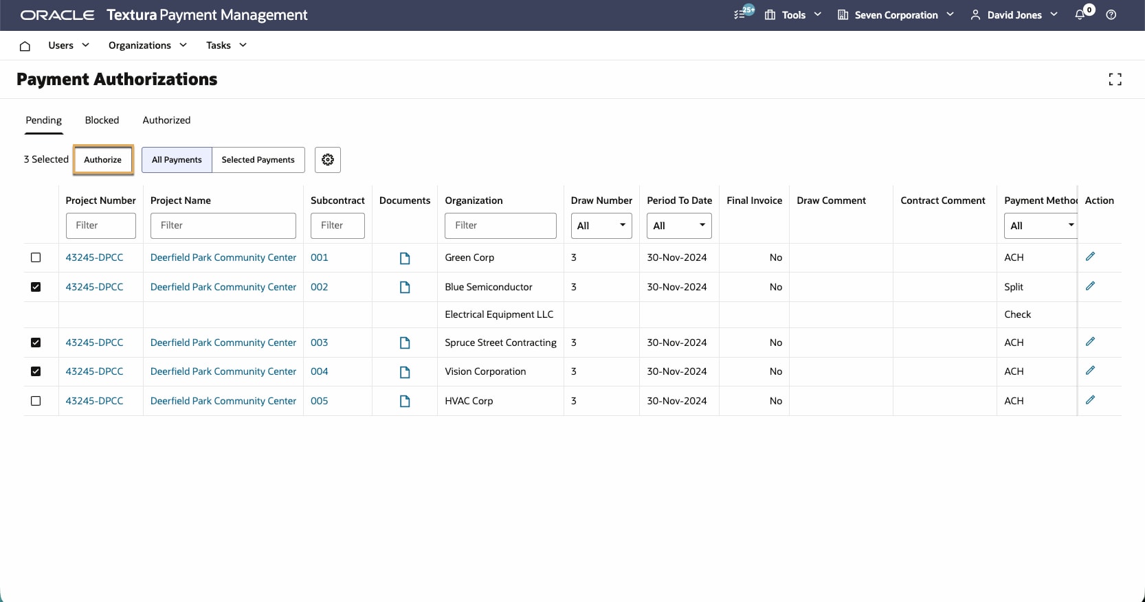The image size is (1145, 602).
Task: Click the Organization column header
Action: pyautogui.click(x=474, y=200)
